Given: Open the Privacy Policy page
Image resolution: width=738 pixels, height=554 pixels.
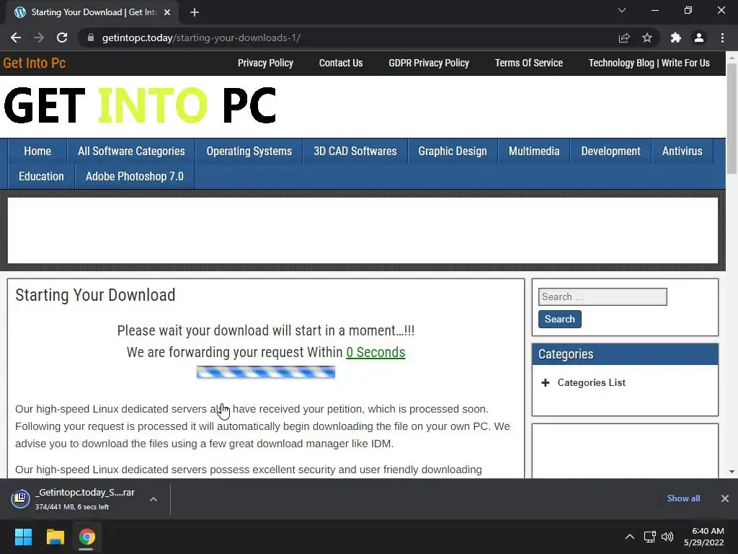Looking at the screenshot, I should point(265,63).
